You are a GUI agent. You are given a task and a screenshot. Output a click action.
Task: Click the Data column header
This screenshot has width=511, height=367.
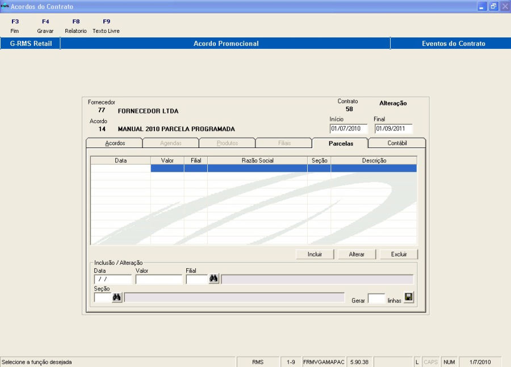(x=120, y=160)
